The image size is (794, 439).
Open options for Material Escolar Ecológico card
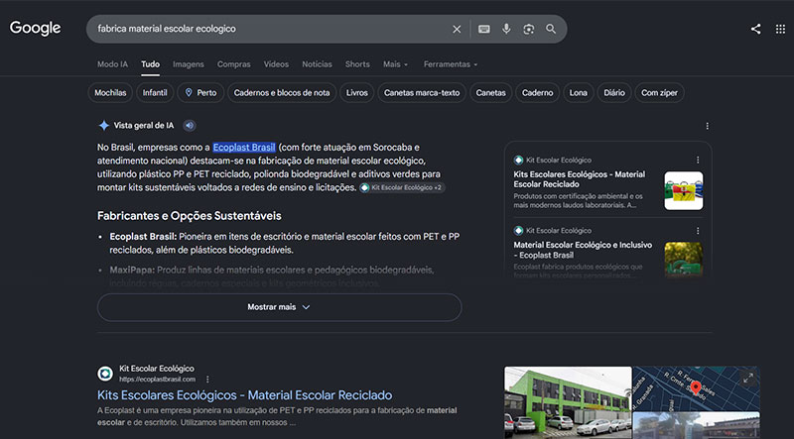[x=698, y=231]
